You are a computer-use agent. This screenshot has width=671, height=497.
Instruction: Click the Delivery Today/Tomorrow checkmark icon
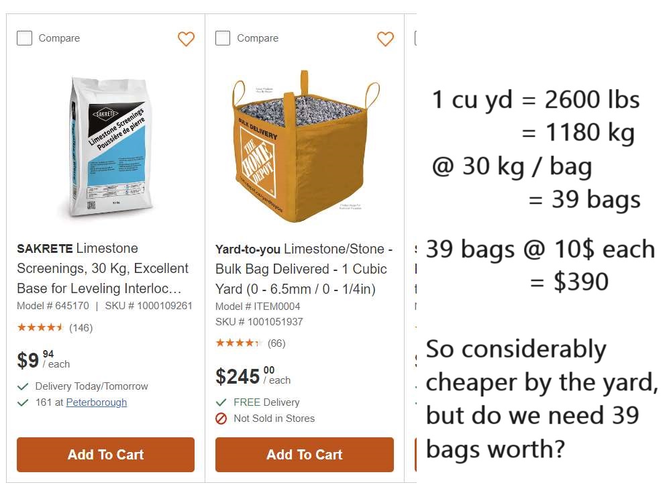pyautogui.click(x=23, y=386)
